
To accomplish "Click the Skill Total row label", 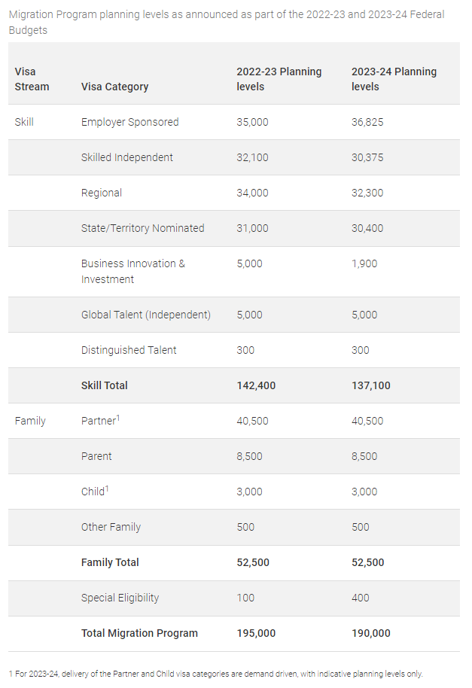I will [105, 385].
